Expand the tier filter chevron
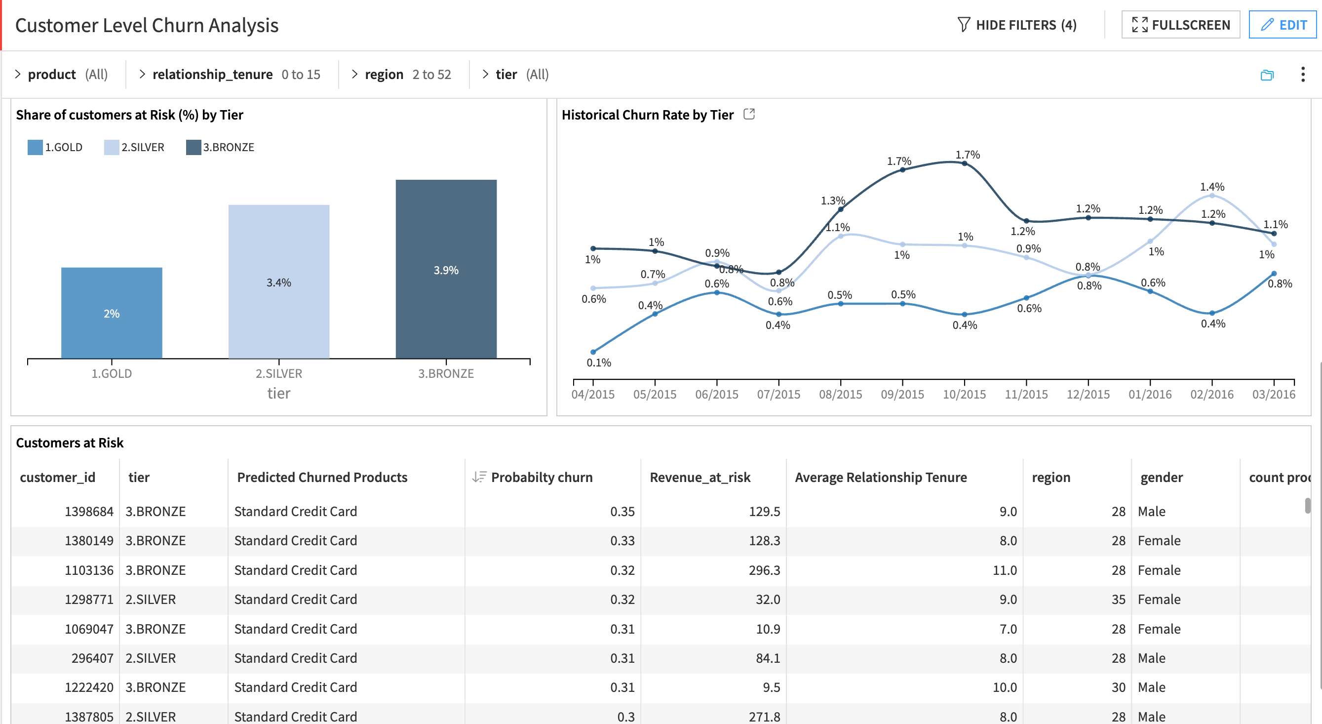Viewport: 1322px width, 724px height. pyautogui.click(x=485, y=74)
